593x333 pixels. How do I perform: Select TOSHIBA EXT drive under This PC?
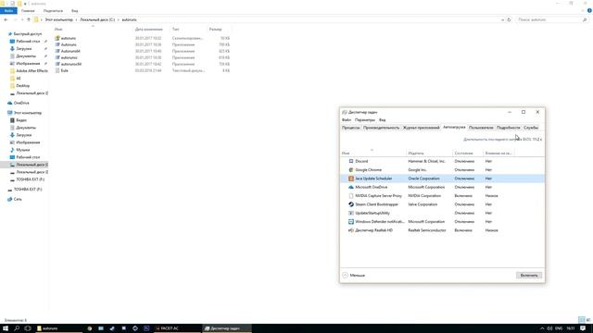[x=30, y=179]
